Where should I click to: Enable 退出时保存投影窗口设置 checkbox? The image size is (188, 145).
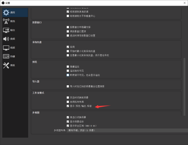68,36
